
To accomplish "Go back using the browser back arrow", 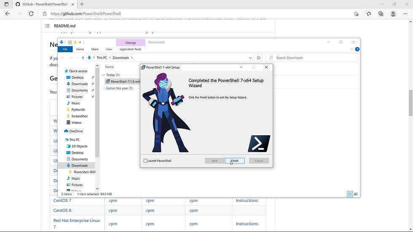I will 8,13.
